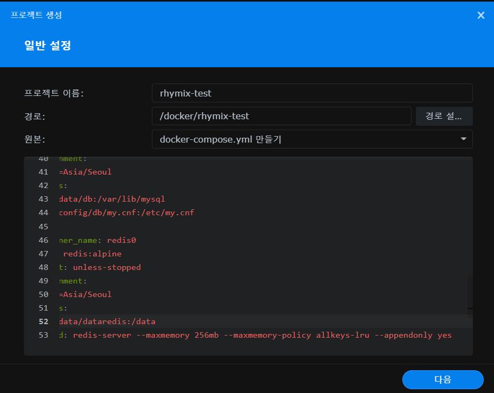Open the 원본 docker-compose.yml 만들기 combo box
The height and width of the screenshot is (393, 494).
click(x=306, y=139)
